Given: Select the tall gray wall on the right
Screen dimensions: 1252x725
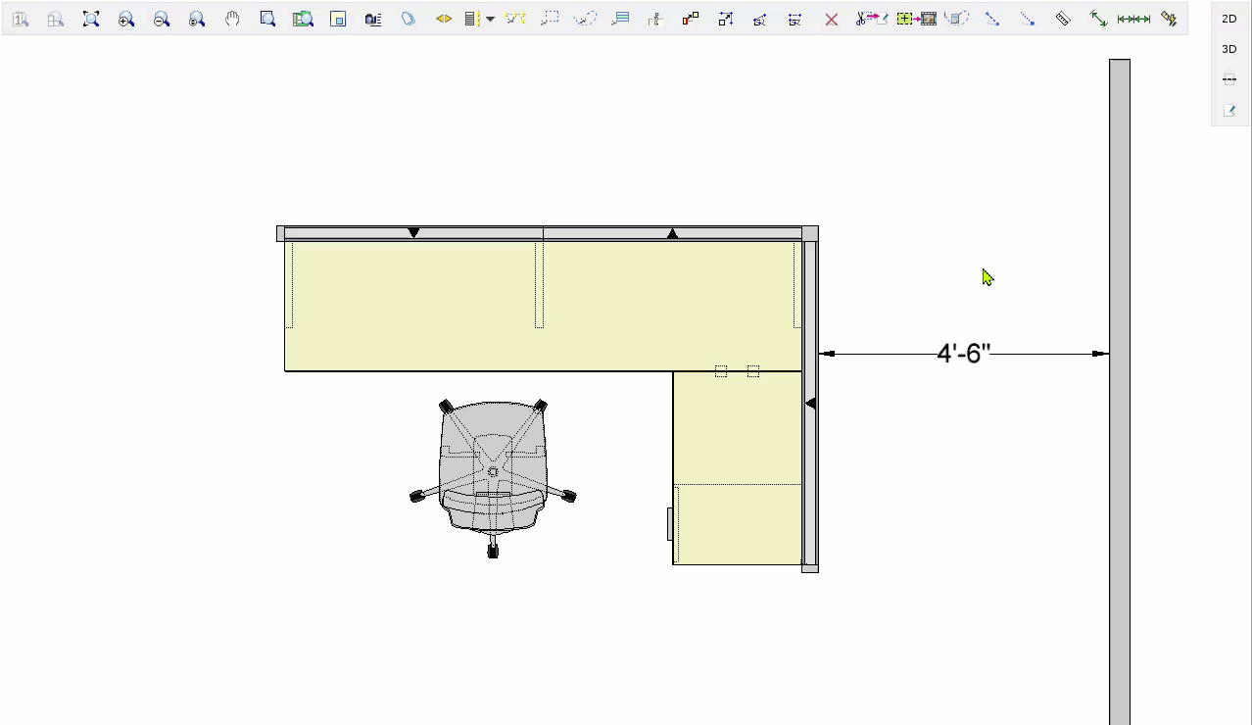Looking at the screenshot, I should point(1120,392).
